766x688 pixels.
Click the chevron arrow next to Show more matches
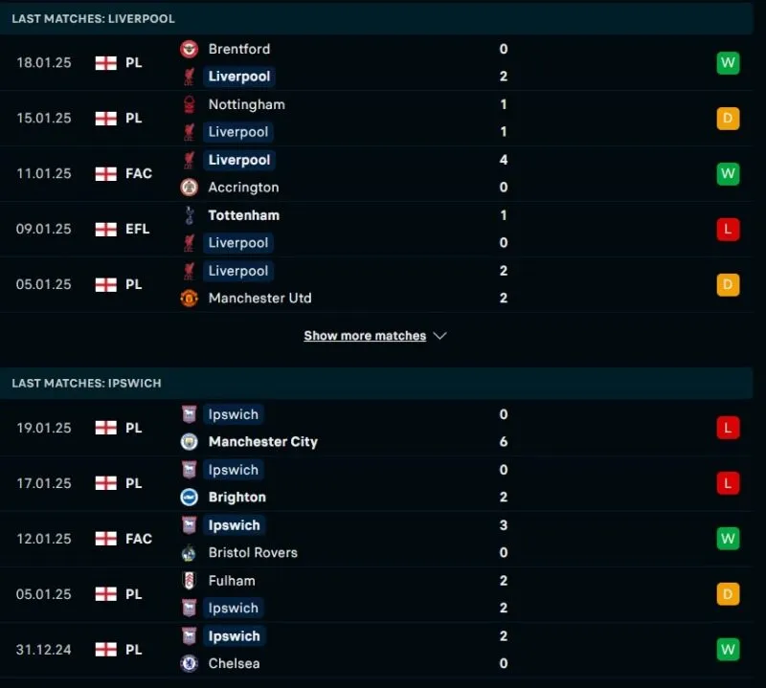pos(439,336)
